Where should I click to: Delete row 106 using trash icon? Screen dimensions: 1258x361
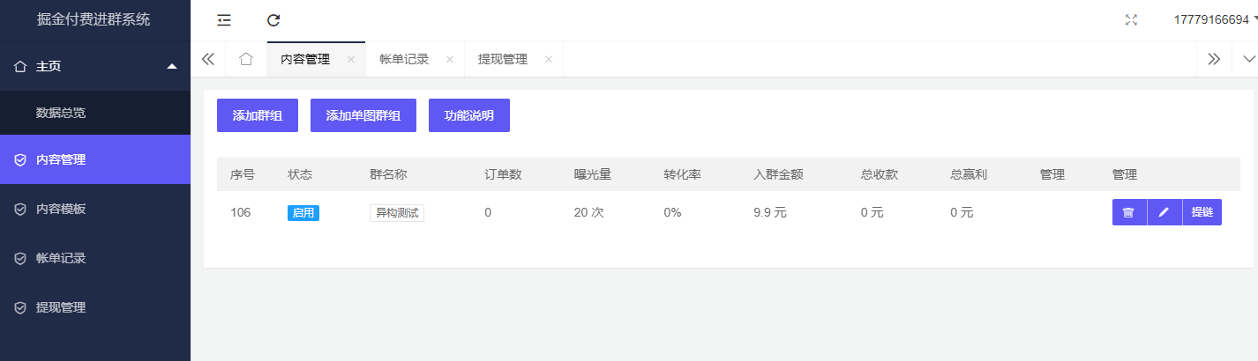[1128, 212]
